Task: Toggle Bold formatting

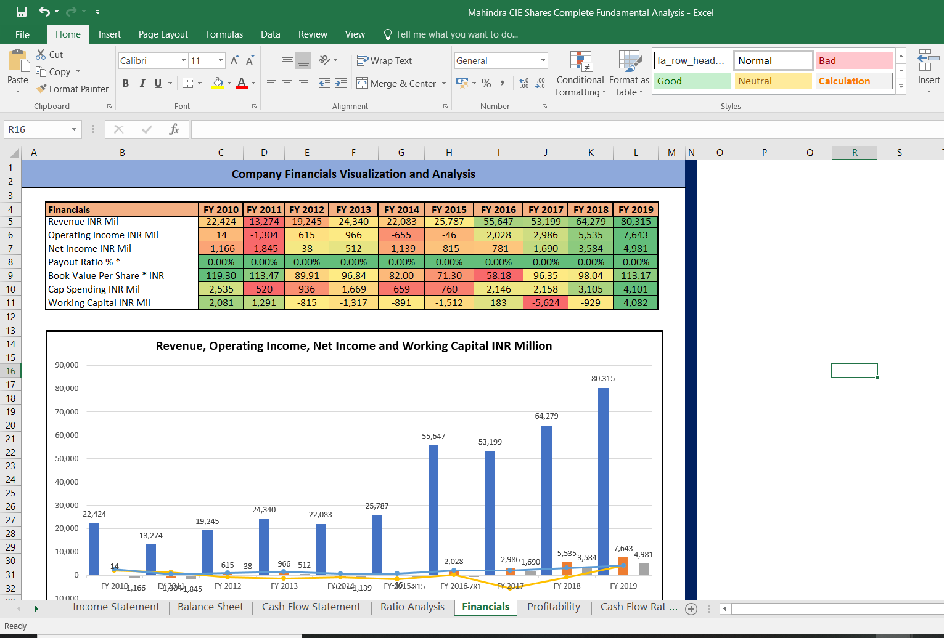Action: pos(126,83)
